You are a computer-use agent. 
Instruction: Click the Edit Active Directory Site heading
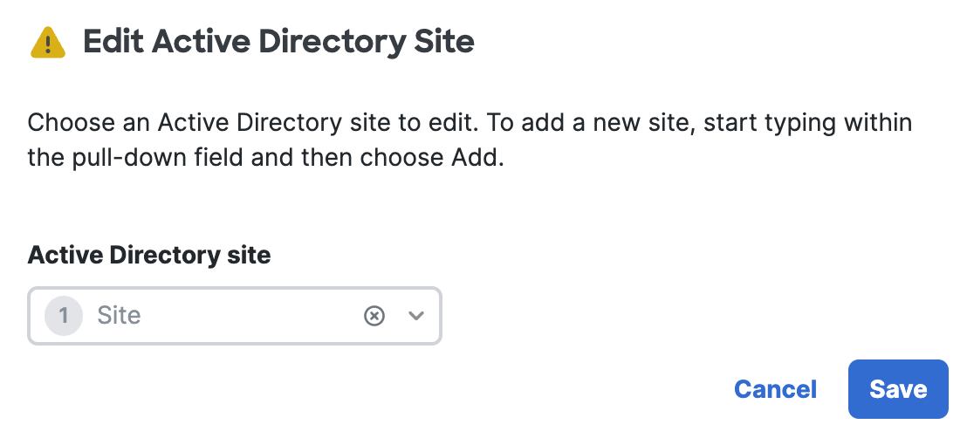278,42
